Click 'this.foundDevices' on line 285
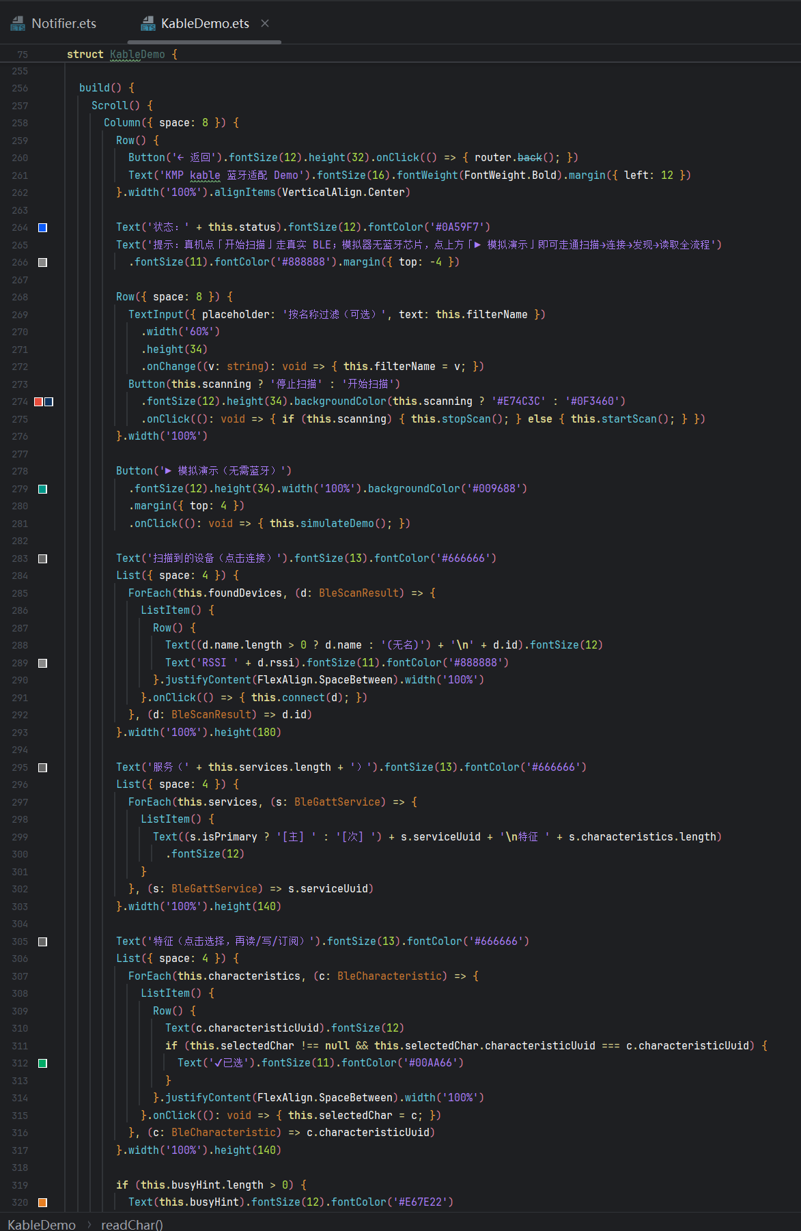Viewport: 801px width, 1231px height. 229,593
